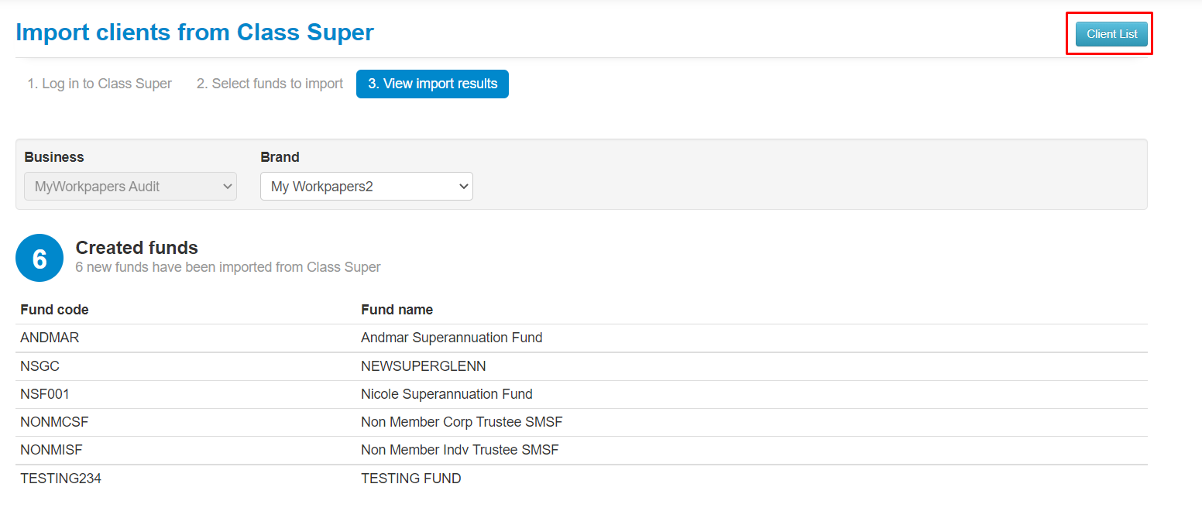Click Non Member Indv Trustee SMSF

click(460, 450)
